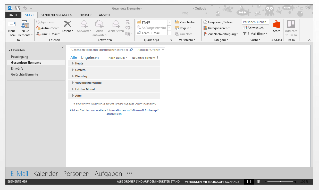The width and height of the screenshot is (319, 190).
Task: Show Alle messages filter
Action: [74, 57]
